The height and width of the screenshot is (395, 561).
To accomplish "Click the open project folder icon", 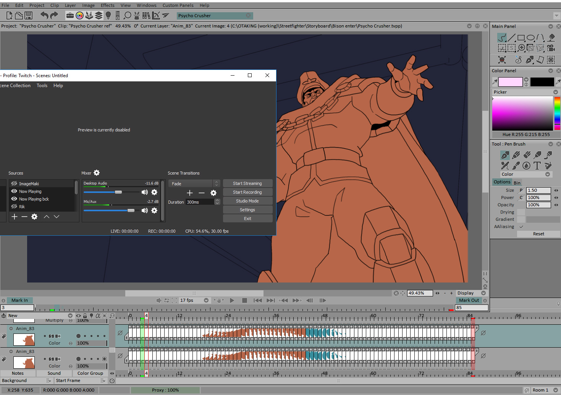I will click(19, 15).
